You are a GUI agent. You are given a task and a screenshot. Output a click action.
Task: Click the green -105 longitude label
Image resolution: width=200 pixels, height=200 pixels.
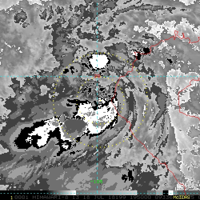coord(96,182)
